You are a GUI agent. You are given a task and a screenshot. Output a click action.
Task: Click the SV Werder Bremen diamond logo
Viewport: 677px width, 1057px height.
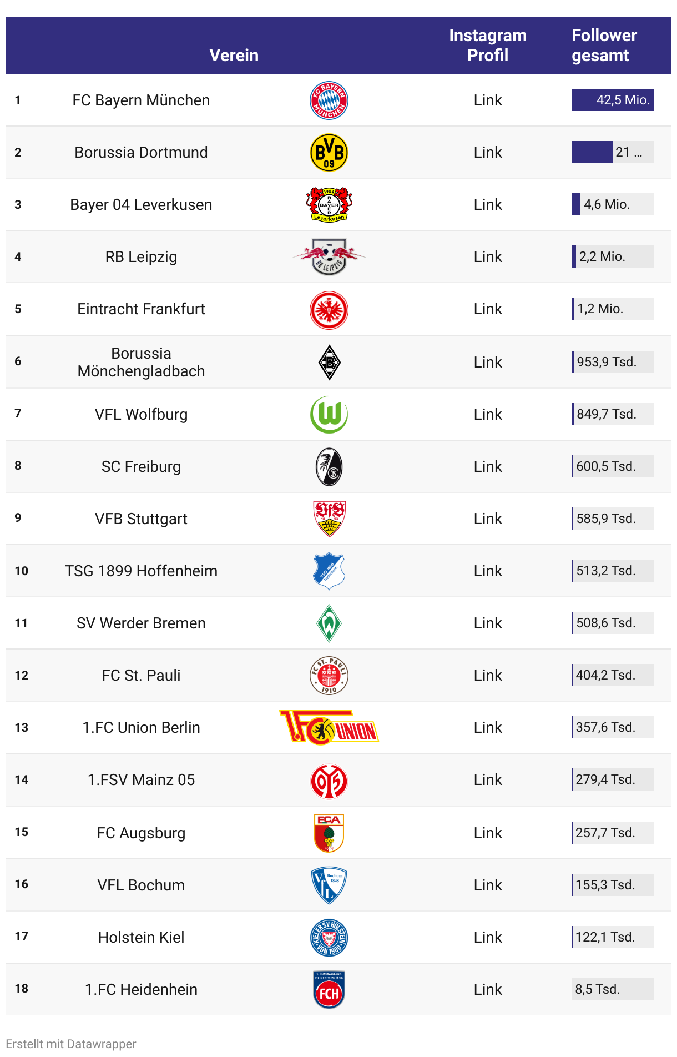tap(329, 623)
